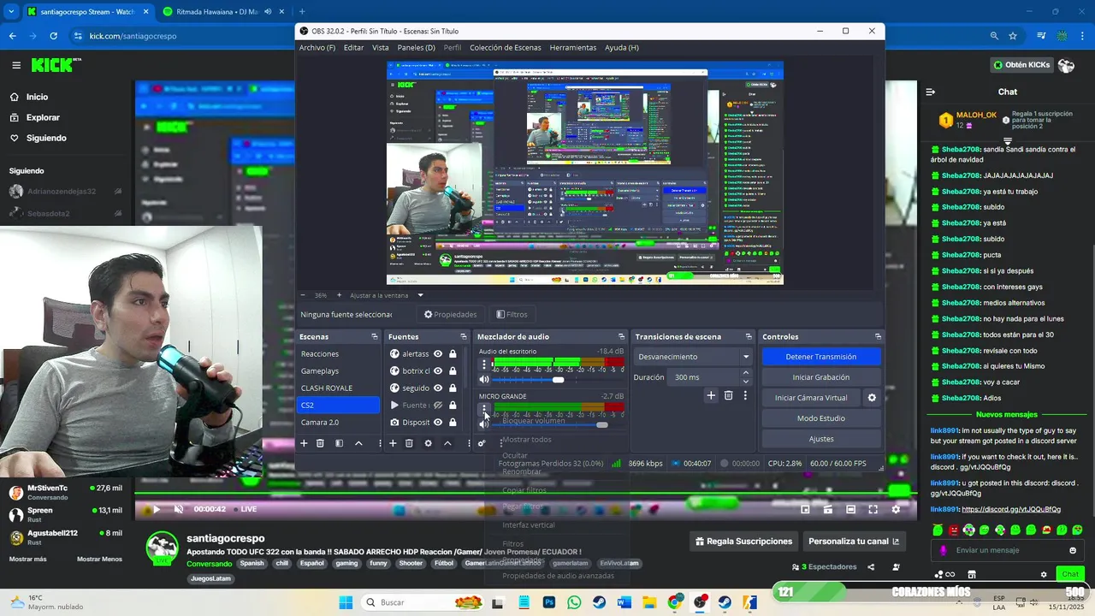Open the Vista menu in OBS
This screenshot has width=1095, height=616.
pos(380,47)
